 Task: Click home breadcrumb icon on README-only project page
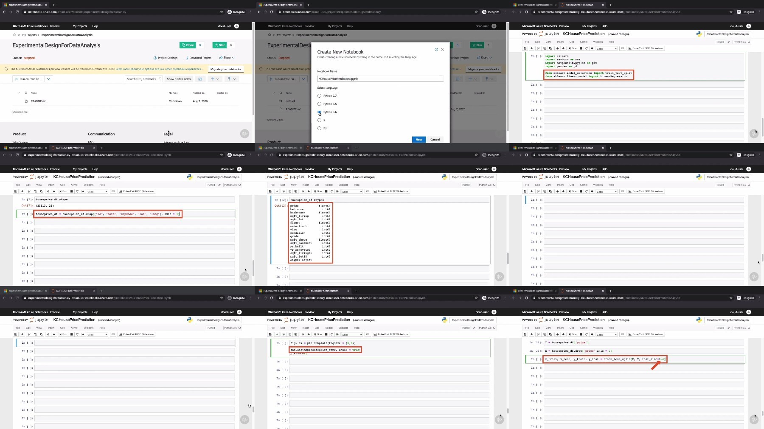[14, 35]
